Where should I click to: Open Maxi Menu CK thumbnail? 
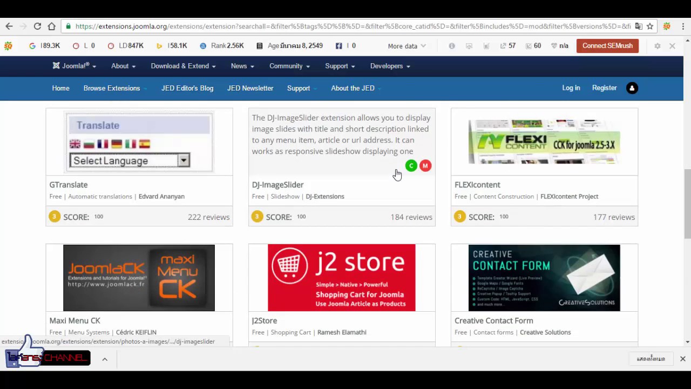(x=139, y=278)
